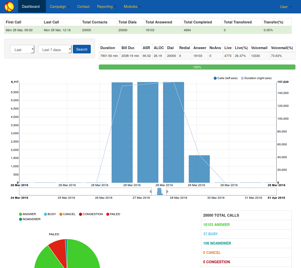Screen dimensions: 301x268
Task: Open the Last 7 days range dropdown
Action: 55,50
